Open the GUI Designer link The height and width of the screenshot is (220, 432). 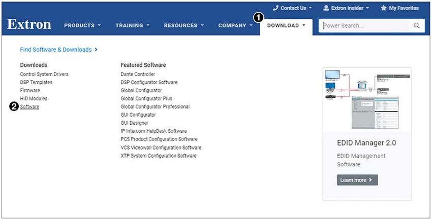135,123
